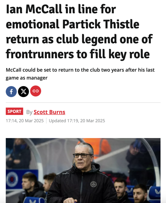This screenshot has width=166, height=203.
Task: Click the Rangers crest in the photo
Action: [x=12, y=179]
